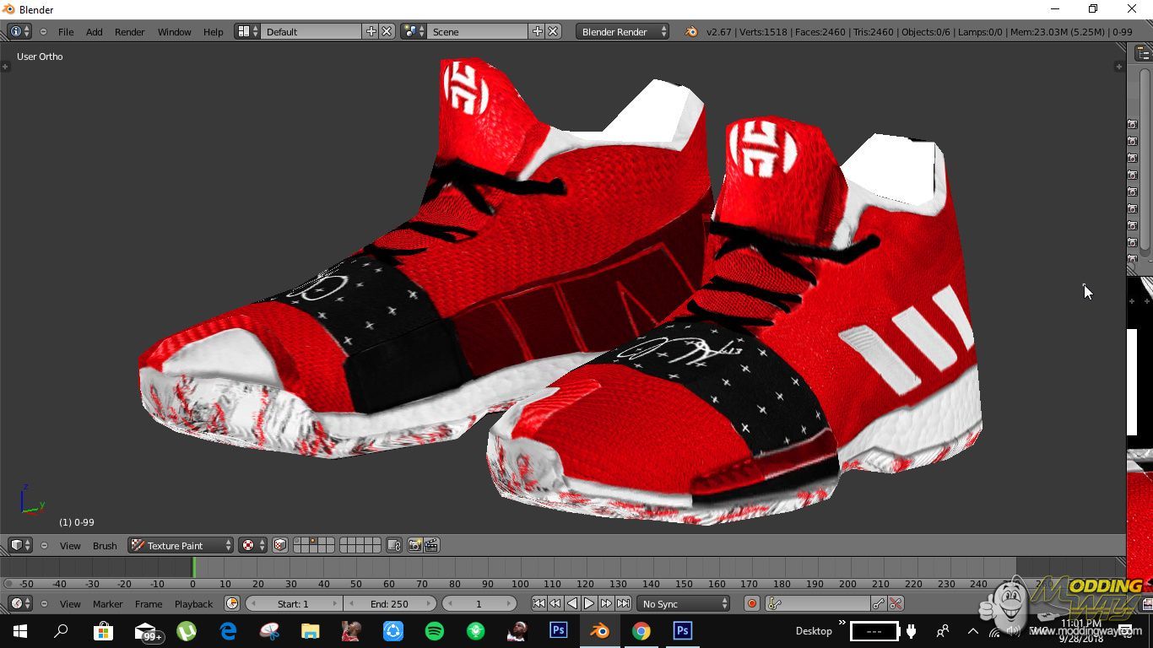Image resolution: width=1153 pixels, height=648 pixels.
Task: Toggle the red auto-keyframe record button
Action: click(x=751, y=603)
